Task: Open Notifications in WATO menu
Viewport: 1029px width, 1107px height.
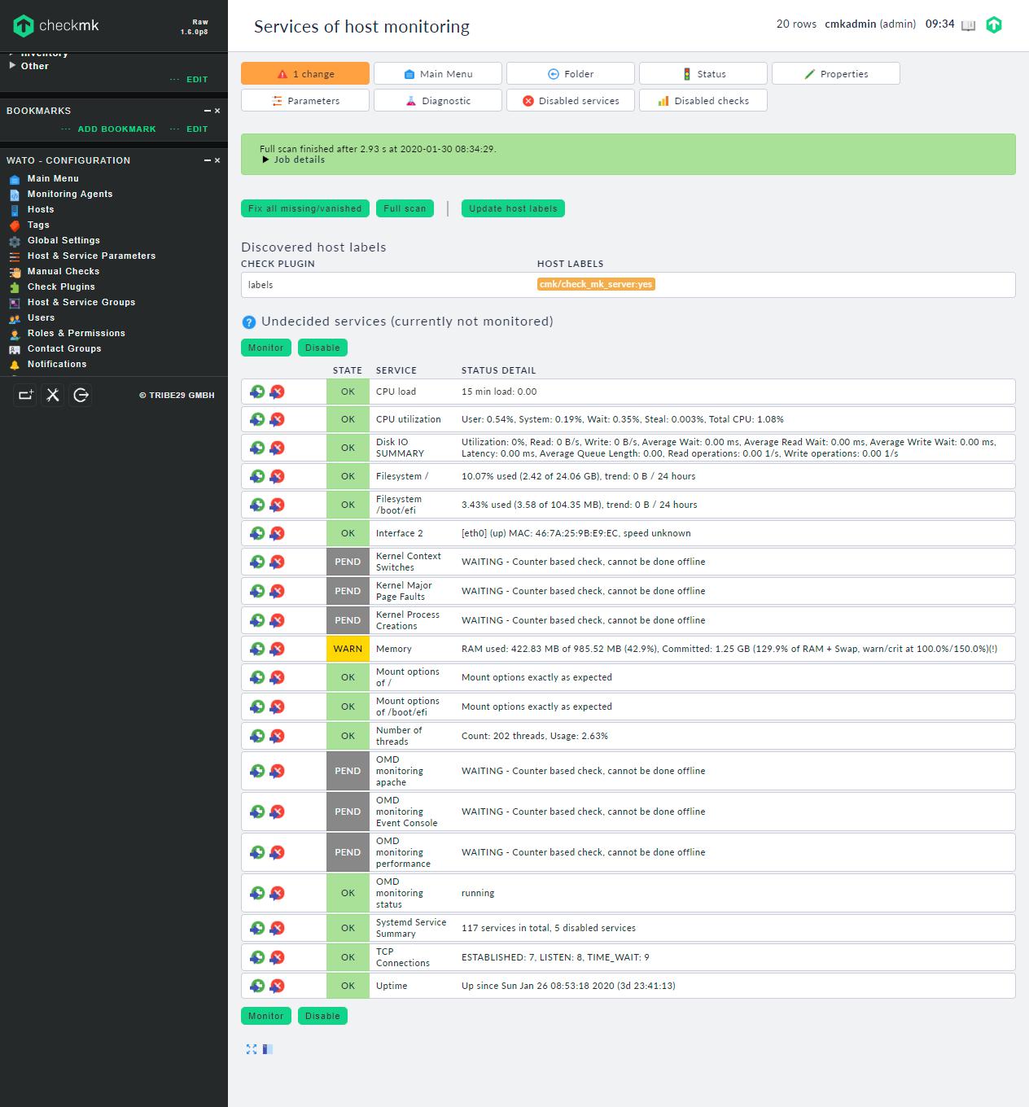Action: click(57, 364)
